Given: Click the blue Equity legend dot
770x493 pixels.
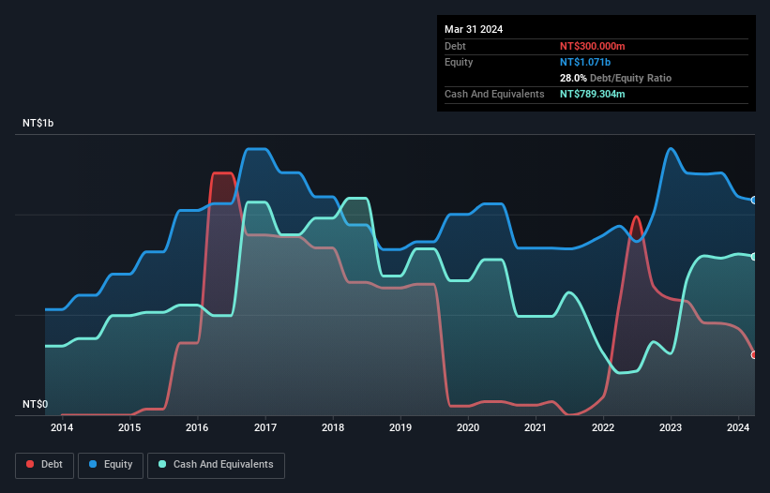Looking at the screenshot, I should (x=93, y=464).
